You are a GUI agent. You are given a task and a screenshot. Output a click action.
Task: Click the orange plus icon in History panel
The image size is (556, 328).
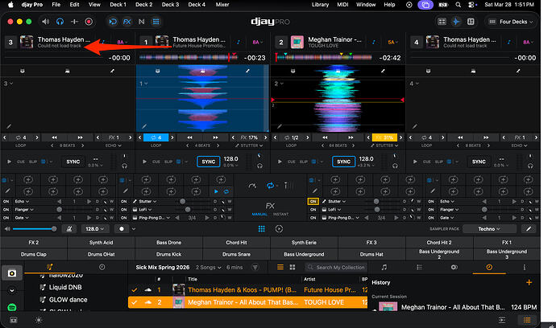coord(529,282)
